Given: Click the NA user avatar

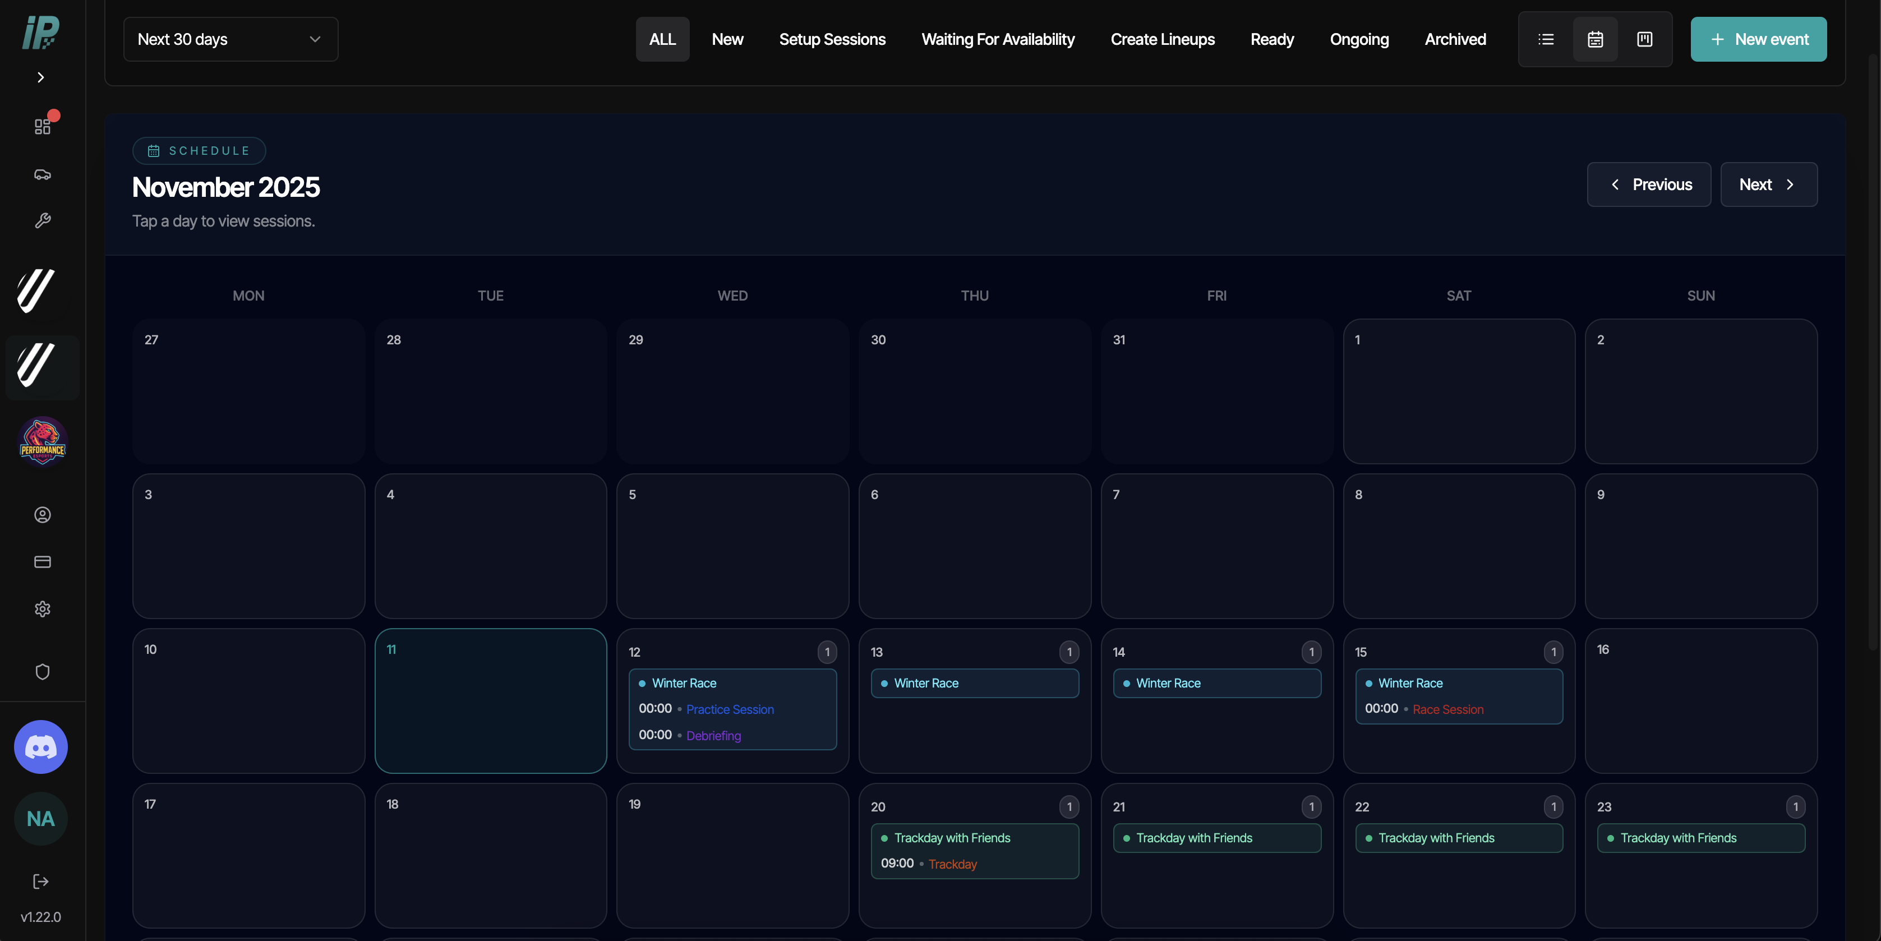Looking at the screenshot, I should [x=41, y=818].
